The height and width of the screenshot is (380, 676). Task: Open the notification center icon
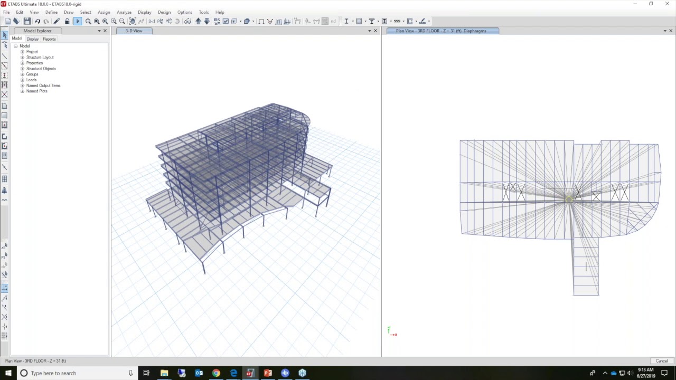[x=664, y=373]
